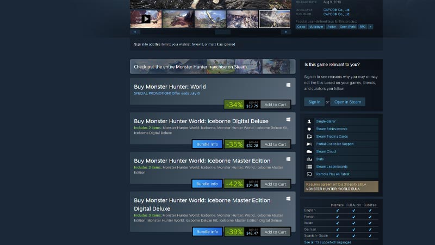Click the Italian Subtitles checkmark
The image size is (435, 245).
tap(370, 223)
